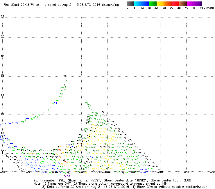The image size is (215, 189).
Task: Click the orange 25-30 knots color band
Action: point(168,3)
